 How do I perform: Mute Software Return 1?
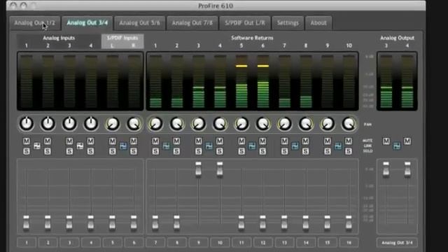[155, 141]
